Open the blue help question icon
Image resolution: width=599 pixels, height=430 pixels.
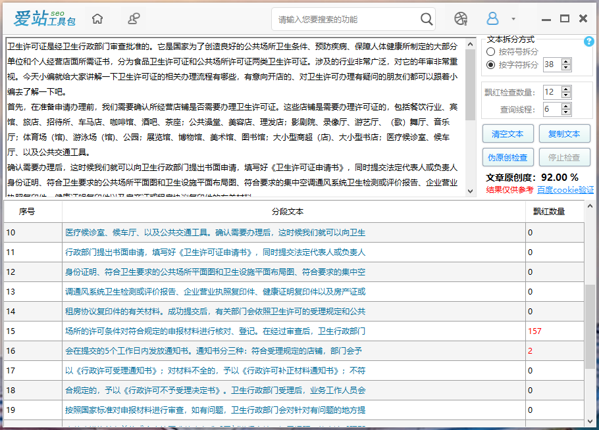coord(588,41)
